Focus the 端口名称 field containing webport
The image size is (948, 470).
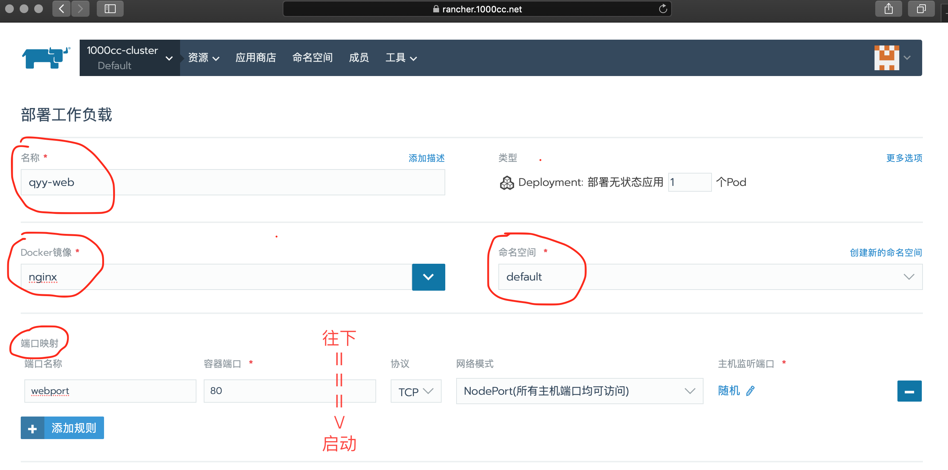110,391
